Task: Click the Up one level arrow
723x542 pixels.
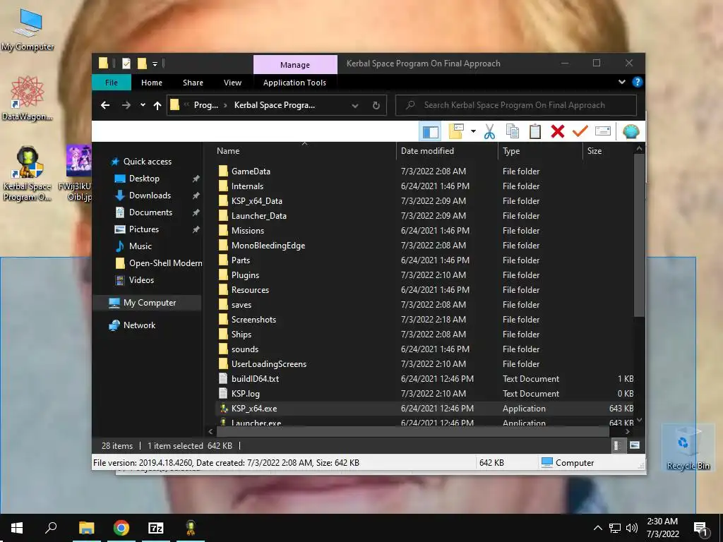Action: click(157, 106)
